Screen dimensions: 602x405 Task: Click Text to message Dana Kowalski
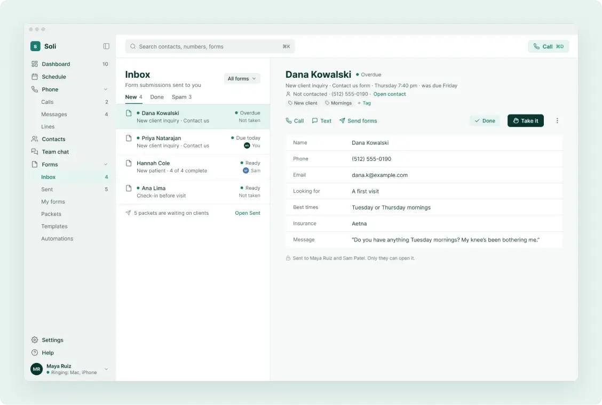[x=321, y=120]
